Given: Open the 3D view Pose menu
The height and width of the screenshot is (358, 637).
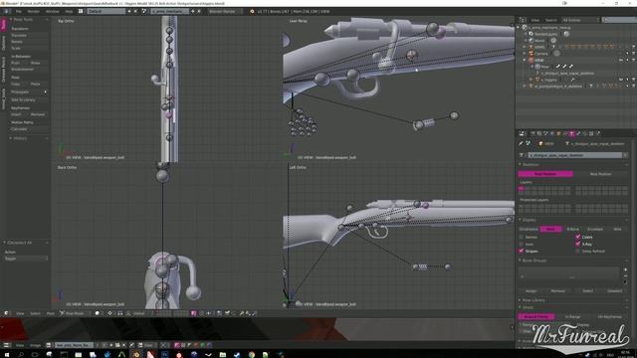Looking at the screenshot, I should pyautogui.click(x=50, y=313).
